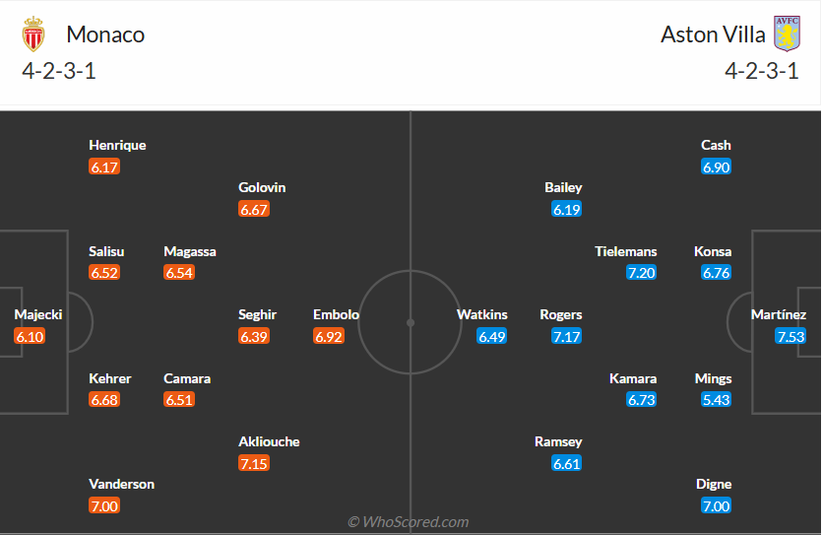Select Henrique player name
823x535 pixels.
coord(117,145)
